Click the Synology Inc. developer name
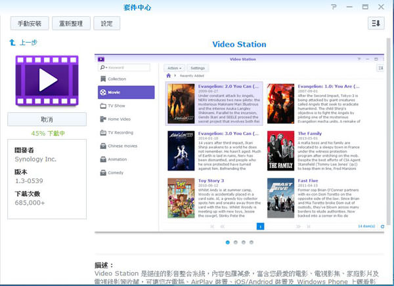 click(x=35, y=158)
